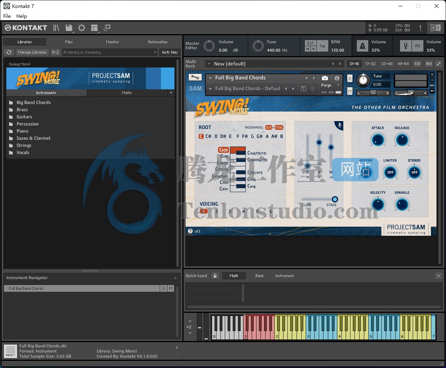Open the help question mark icon near v1.1
446x368 pixels.
pos(190,231)
